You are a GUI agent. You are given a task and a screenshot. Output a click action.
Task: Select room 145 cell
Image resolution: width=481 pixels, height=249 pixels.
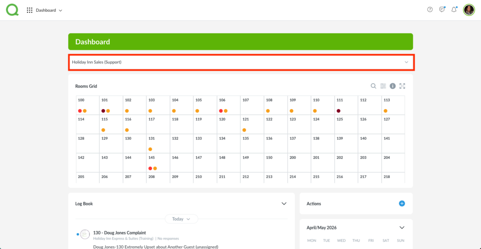[158, 163]
